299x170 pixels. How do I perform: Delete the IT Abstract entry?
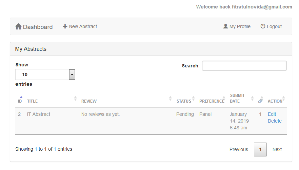(275, 121)
